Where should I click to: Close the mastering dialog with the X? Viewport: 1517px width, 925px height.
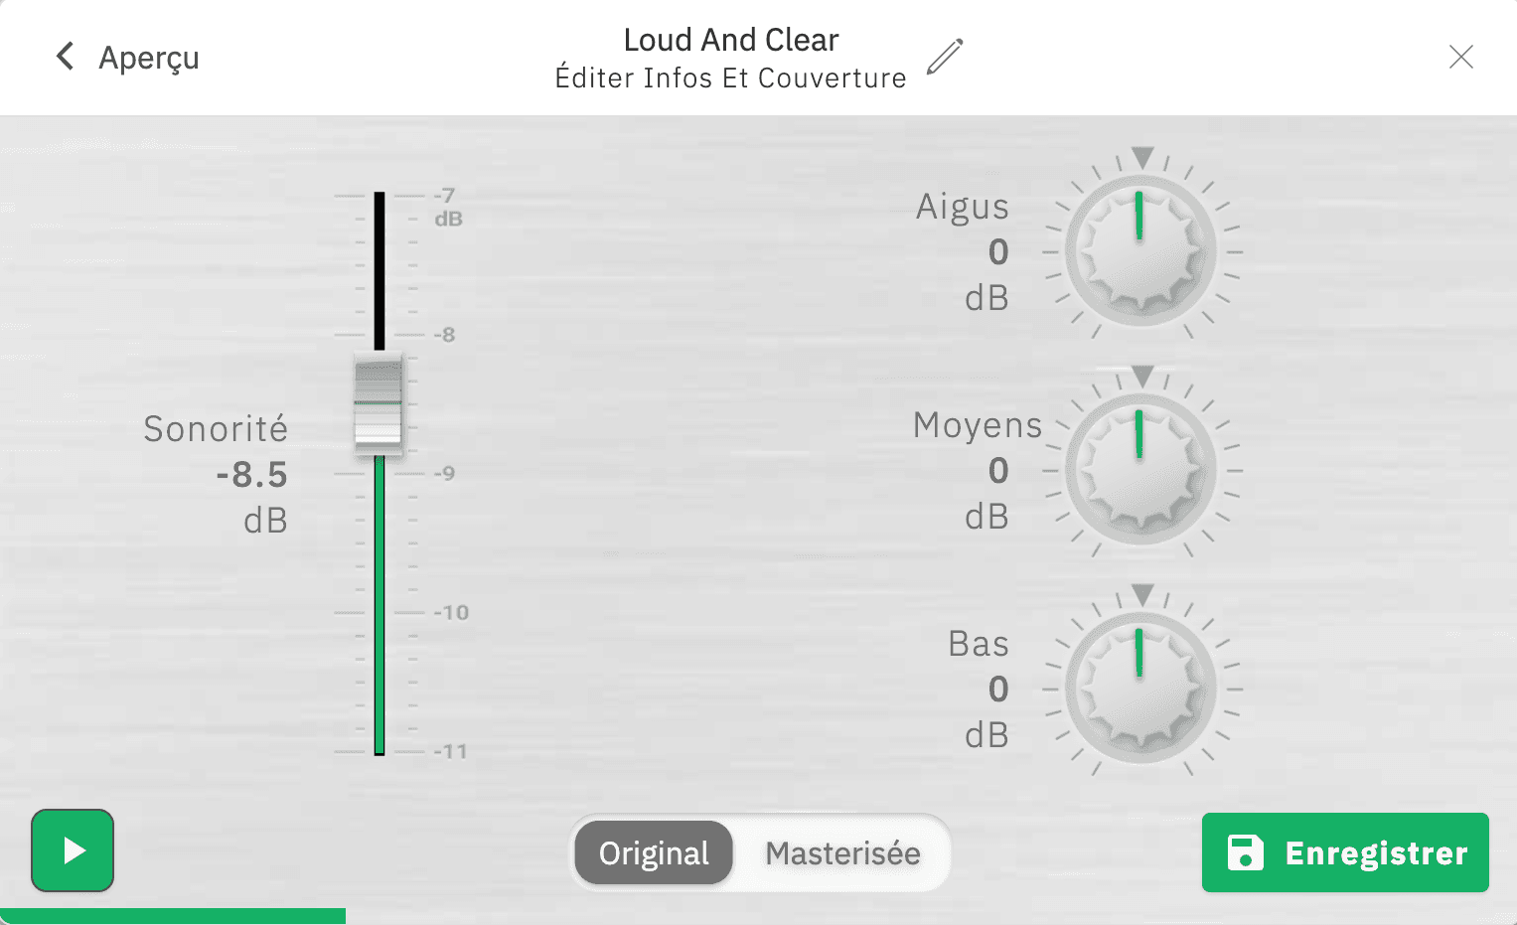pyautogui.click(x=1460, y=57)
